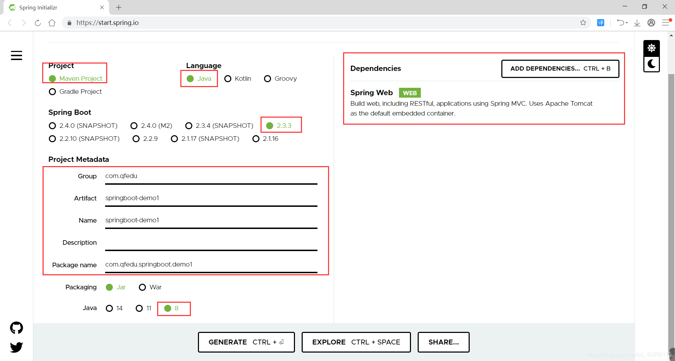Viewport: 675px width, 361px height.
Task: Click the browser address bar URL
Action: pos(108,23)
